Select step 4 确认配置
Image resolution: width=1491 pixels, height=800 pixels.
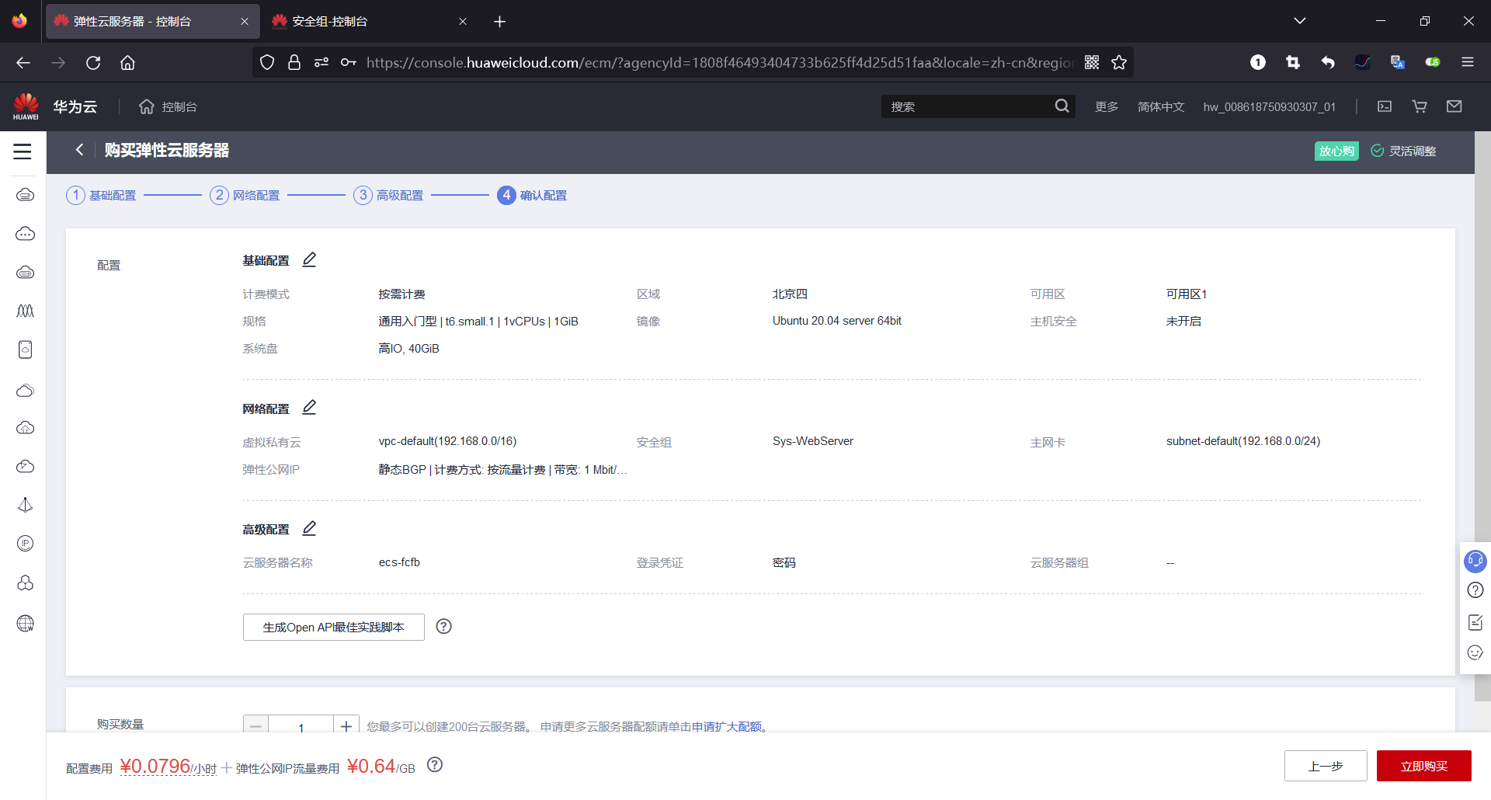point(532,195)
